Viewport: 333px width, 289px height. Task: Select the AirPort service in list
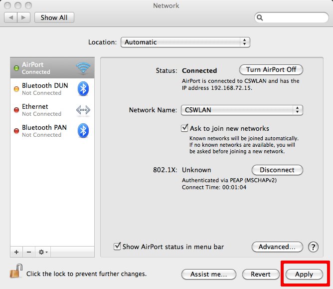tap(52, 68)
